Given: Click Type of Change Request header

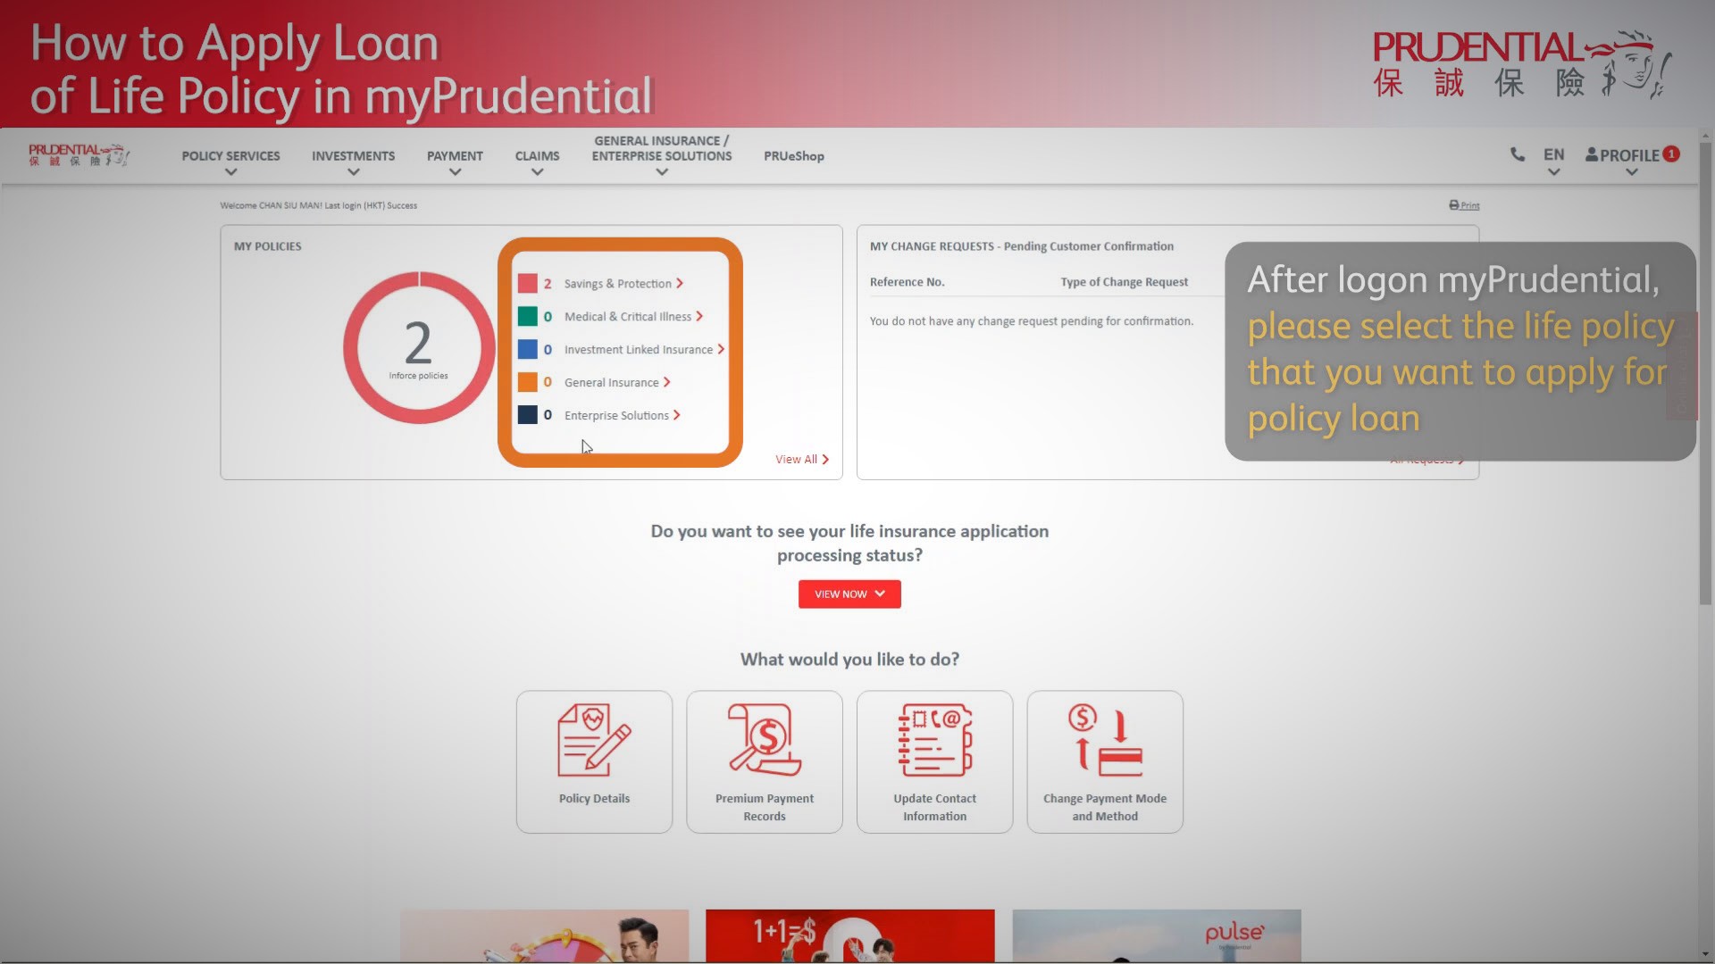Looking at the screenshot, I should [1125, 282].
